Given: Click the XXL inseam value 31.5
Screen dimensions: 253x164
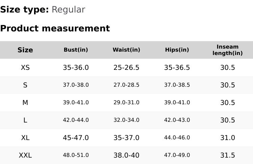Looking at the screenshot, I should pos(228,155).
